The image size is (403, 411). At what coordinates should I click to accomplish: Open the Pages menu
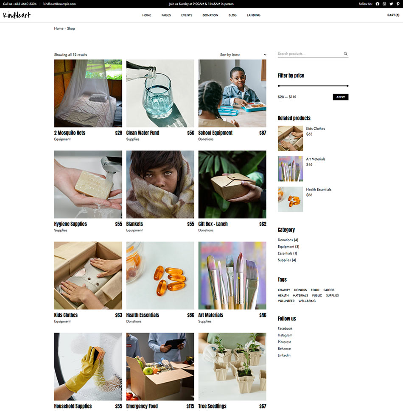click(x=166, y=15)
